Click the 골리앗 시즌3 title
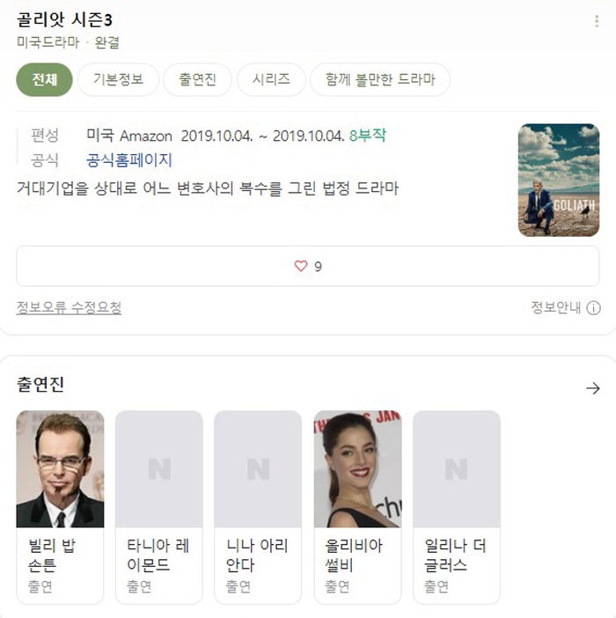The image size is (616, 618). [64, 19]
